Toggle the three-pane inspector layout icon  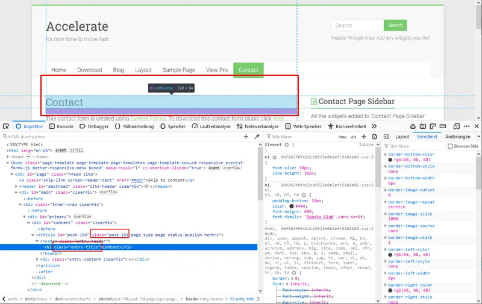[x=386, y=137]
